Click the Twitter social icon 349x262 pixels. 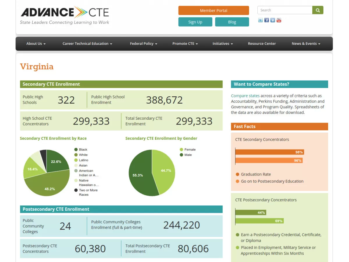click(260, 20)
